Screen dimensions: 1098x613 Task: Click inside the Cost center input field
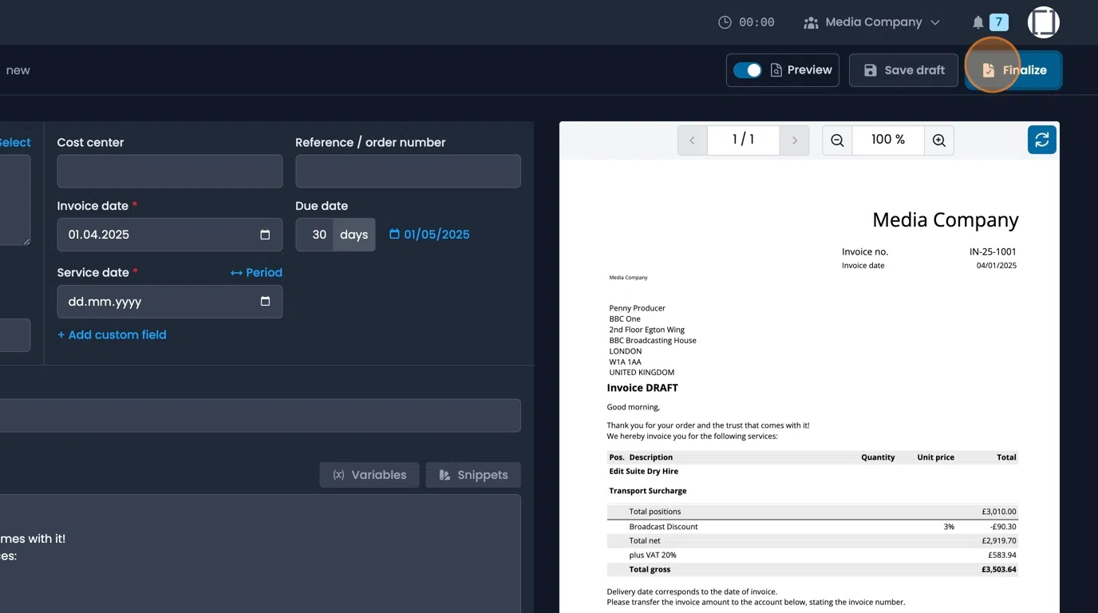tap(169, 171)
